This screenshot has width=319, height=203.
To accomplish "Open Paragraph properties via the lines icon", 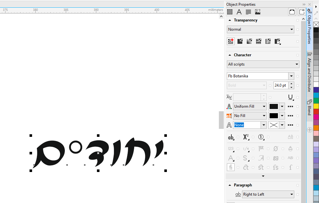I will pyautogui.click(x=248, y=12).
